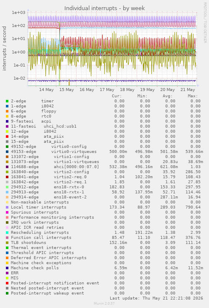
Task: Click the RRDTOOL / TOBI OETIKER vertical label
Action: click(205, 23)
